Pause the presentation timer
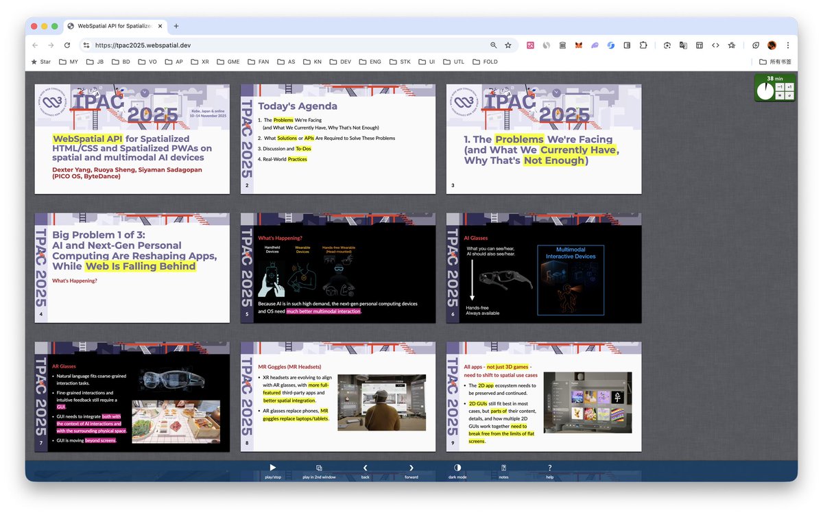Screen dimensions: 823x515 (x=780, y=95)
